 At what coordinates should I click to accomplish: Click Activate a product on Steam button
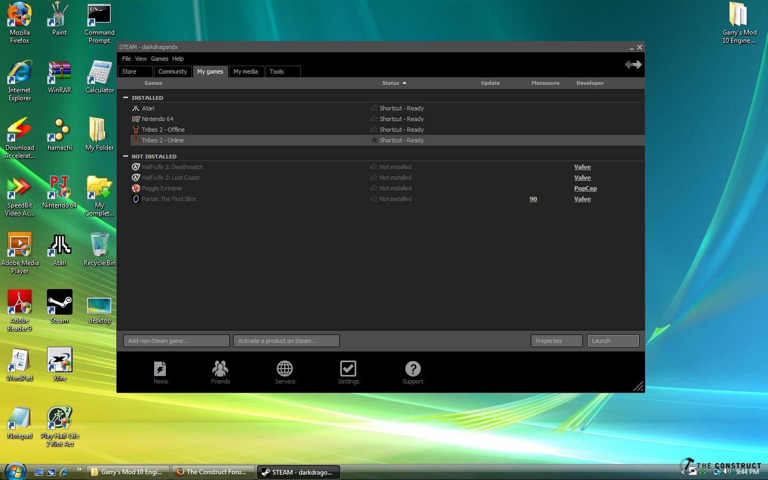click(x=286, y=341)
